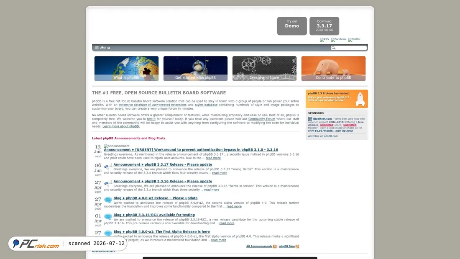The image size is (460, 259).
Task: Open the Facebook icon link
Action: 338,39
